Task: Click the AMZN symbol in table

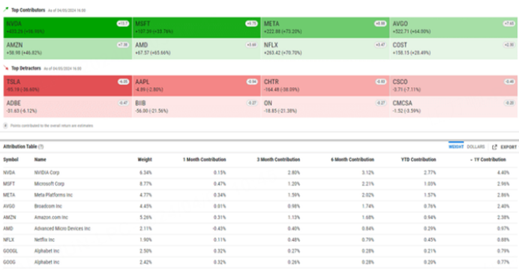Action: tap(10, 217)
